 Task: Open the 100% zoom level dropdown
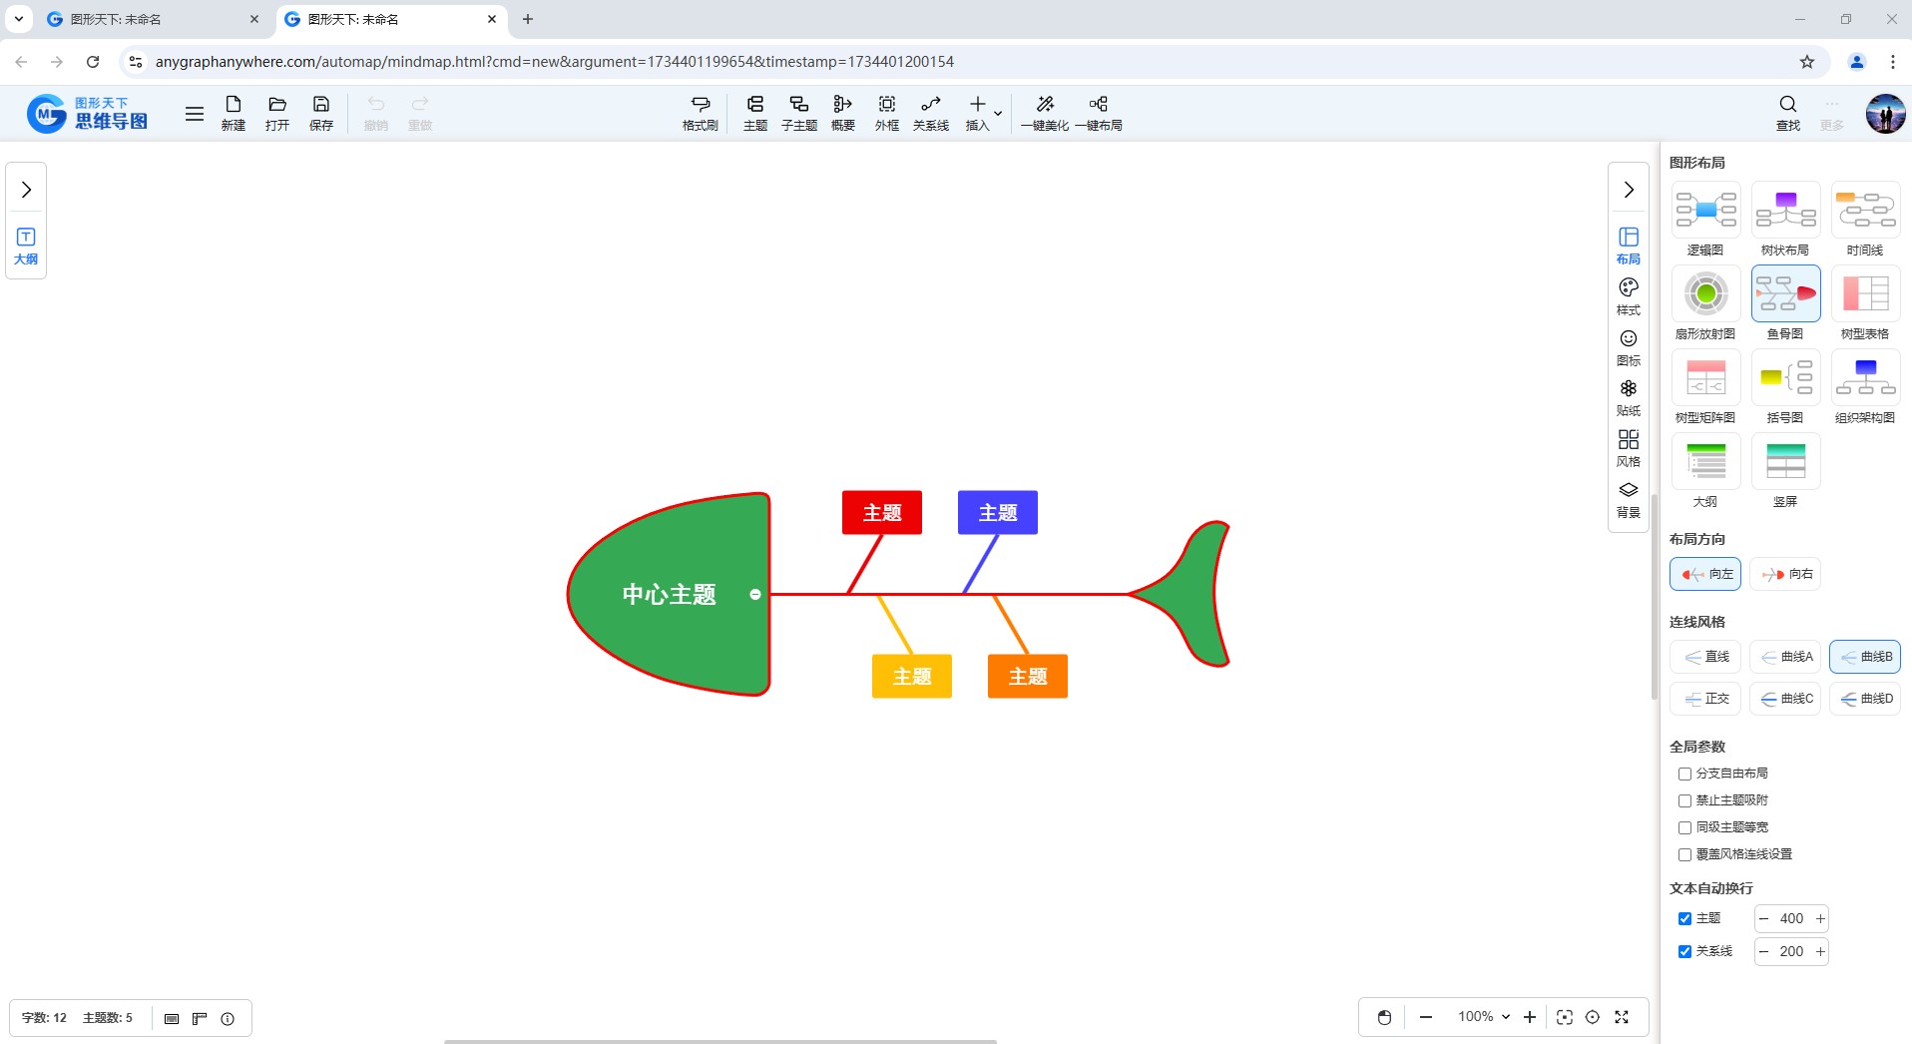click(x=1484, y=1017)
